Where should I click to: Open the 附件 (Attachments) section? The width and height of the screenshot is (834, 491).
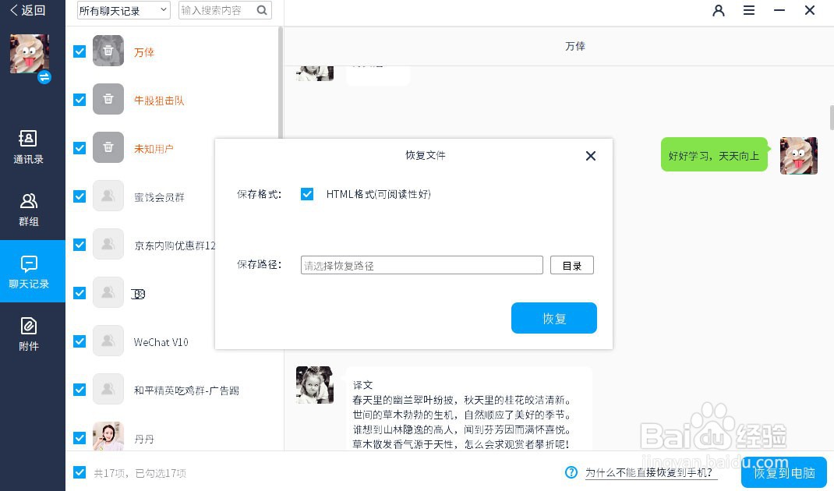[x=27, y=334]
